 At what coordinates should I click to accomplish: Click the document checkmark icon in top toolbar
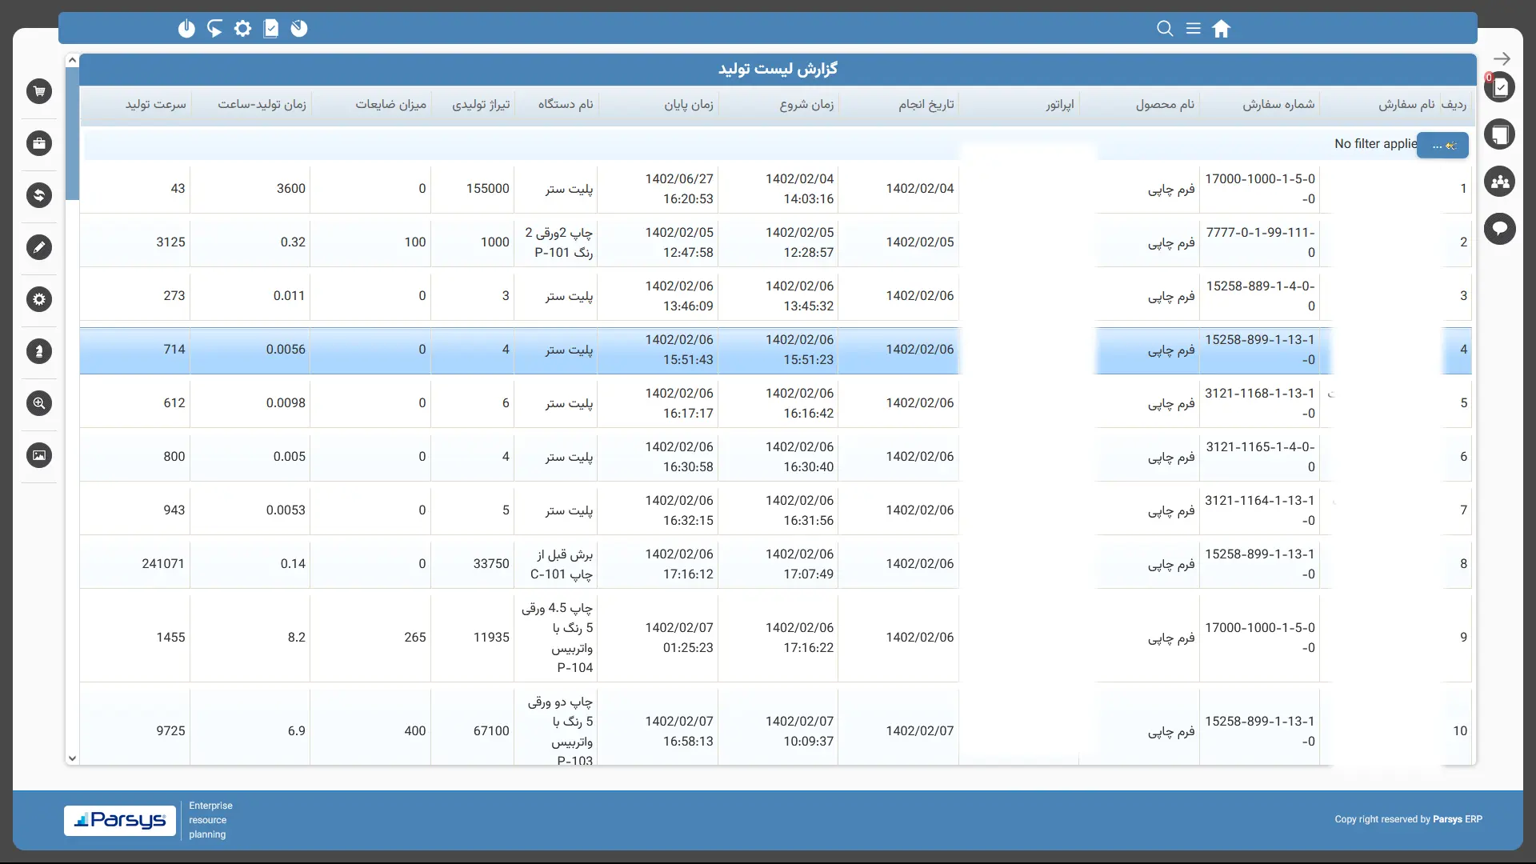pyautogui.click(x=271, y=29)
